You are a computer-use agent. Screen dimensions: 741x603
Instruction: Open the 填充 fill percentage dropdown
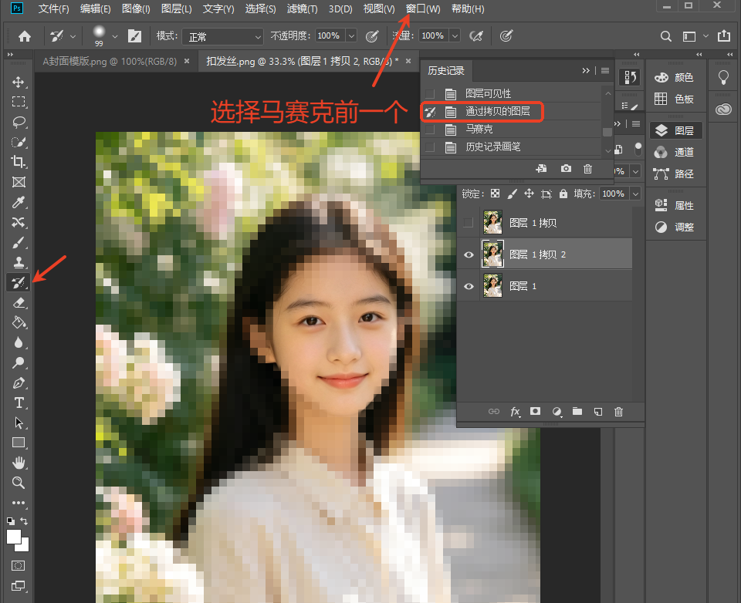(635, 194)
